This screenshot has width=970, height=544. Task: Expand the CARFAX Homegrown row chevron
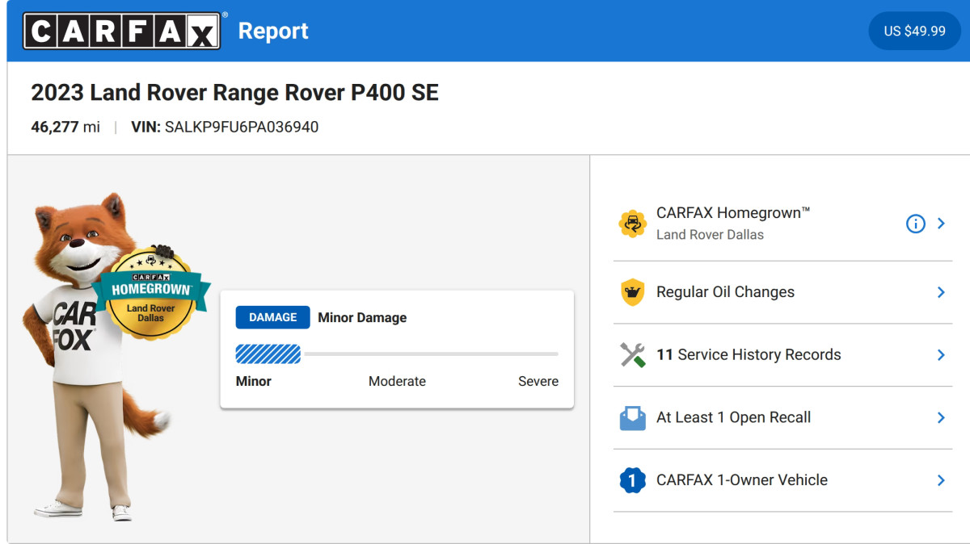click(x=941, y=224)
